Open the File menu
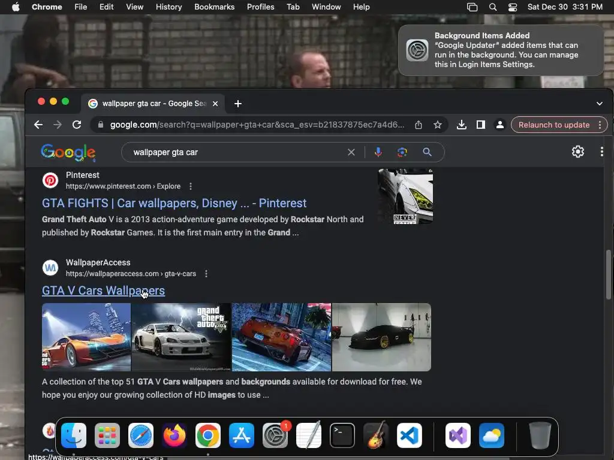The image size is (614, 460). [81, 7]
